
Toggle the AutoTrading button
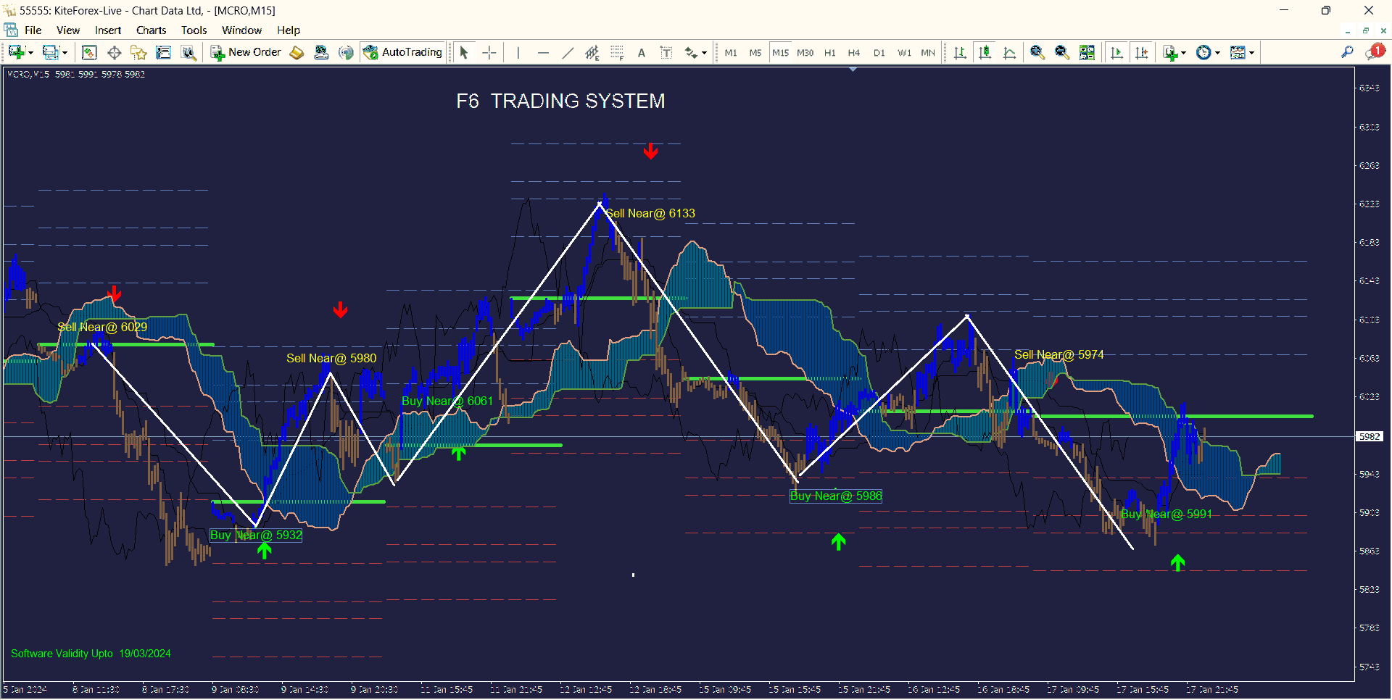(x=403, y=52)
